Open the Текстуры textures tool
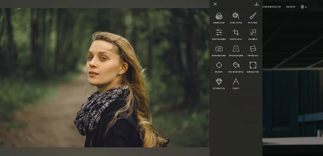Viewport: 323px width, 156px height. pos(236,18)
